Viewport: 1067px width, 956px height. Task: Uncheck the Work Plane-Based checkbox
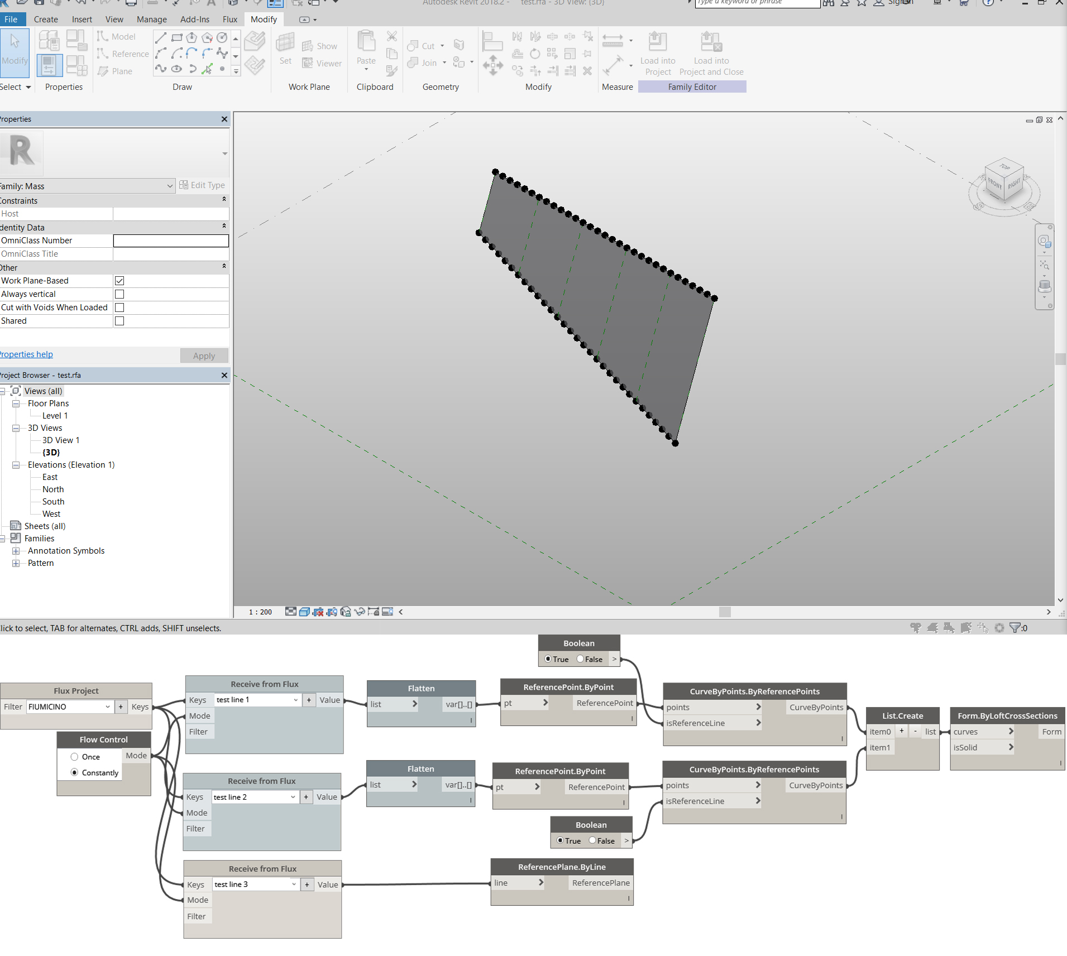point(119,281)
